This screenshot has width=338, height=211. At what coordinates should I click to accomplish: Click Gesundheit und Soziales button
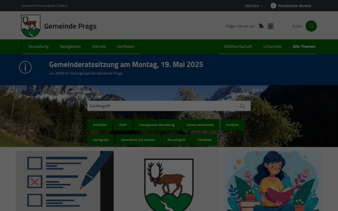tap(138, 140)
